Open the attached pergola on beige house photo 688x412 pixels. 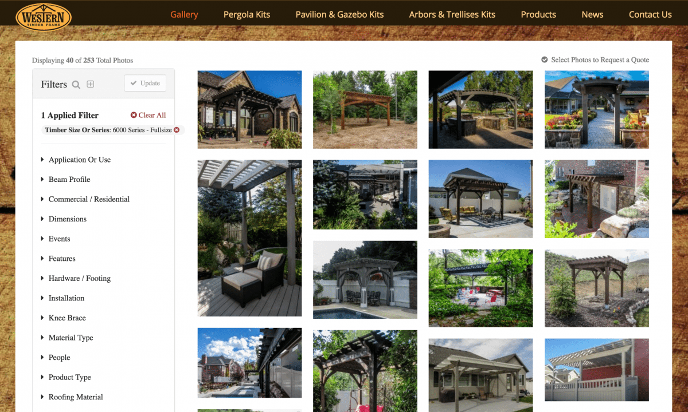pyautogui.click(x=480, y=375)
